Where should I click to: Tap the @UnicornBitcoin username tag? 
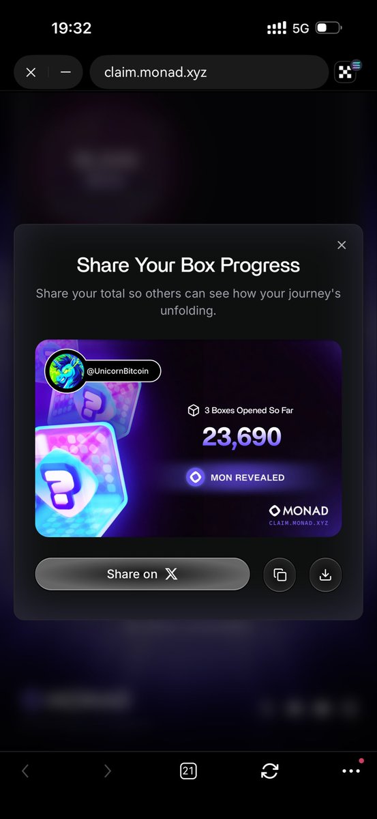121,372
